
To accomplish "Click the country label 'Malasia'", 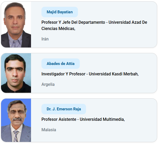I will coord(49,130).
